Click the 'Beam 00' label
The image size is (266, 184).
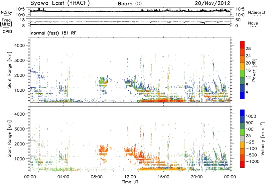click(x=130, y=4)
